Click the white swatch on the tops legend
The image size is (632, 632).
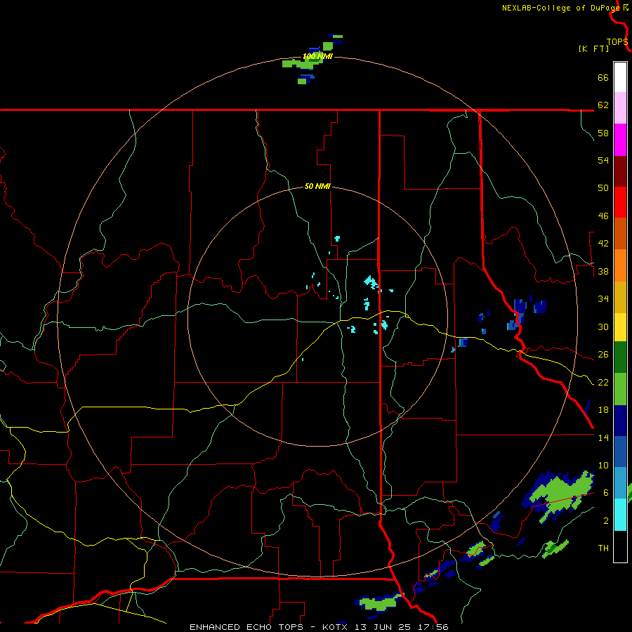coord(620,77)
